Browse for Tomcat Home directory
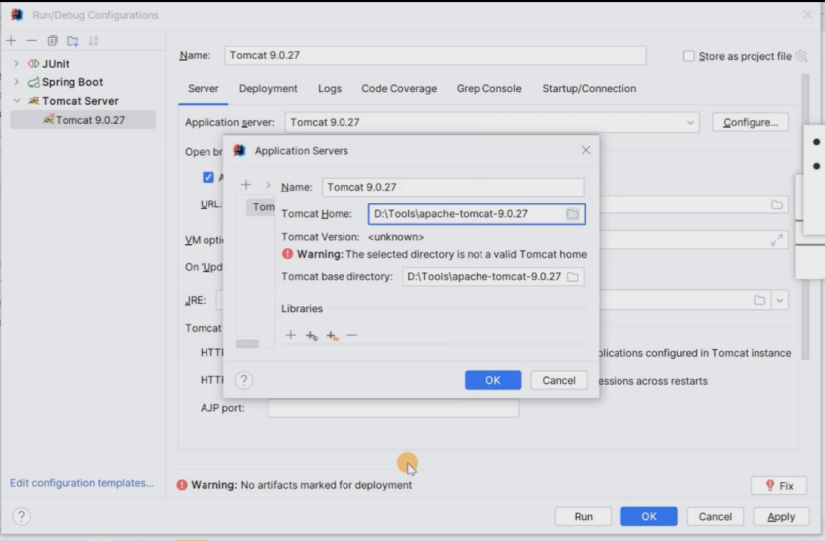Image resolution: width=825 pixels, height=541 pixels. coord(573,214)
